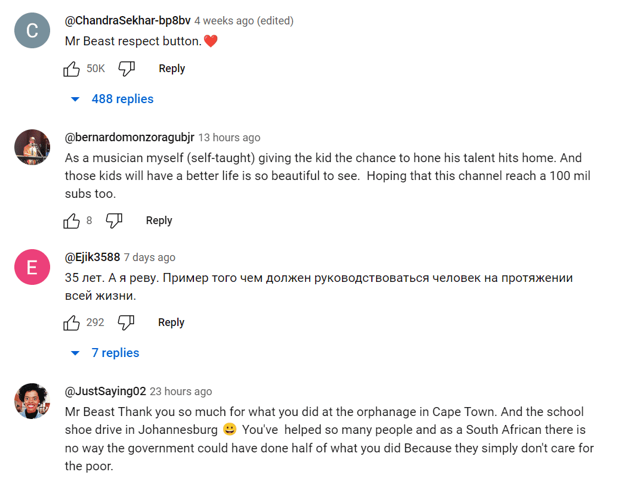Give a thumbs up to bernardomonzoragubjr's comment
This screenshot has height=478, width=644.
pyautogui.click(x=72, y=221)
